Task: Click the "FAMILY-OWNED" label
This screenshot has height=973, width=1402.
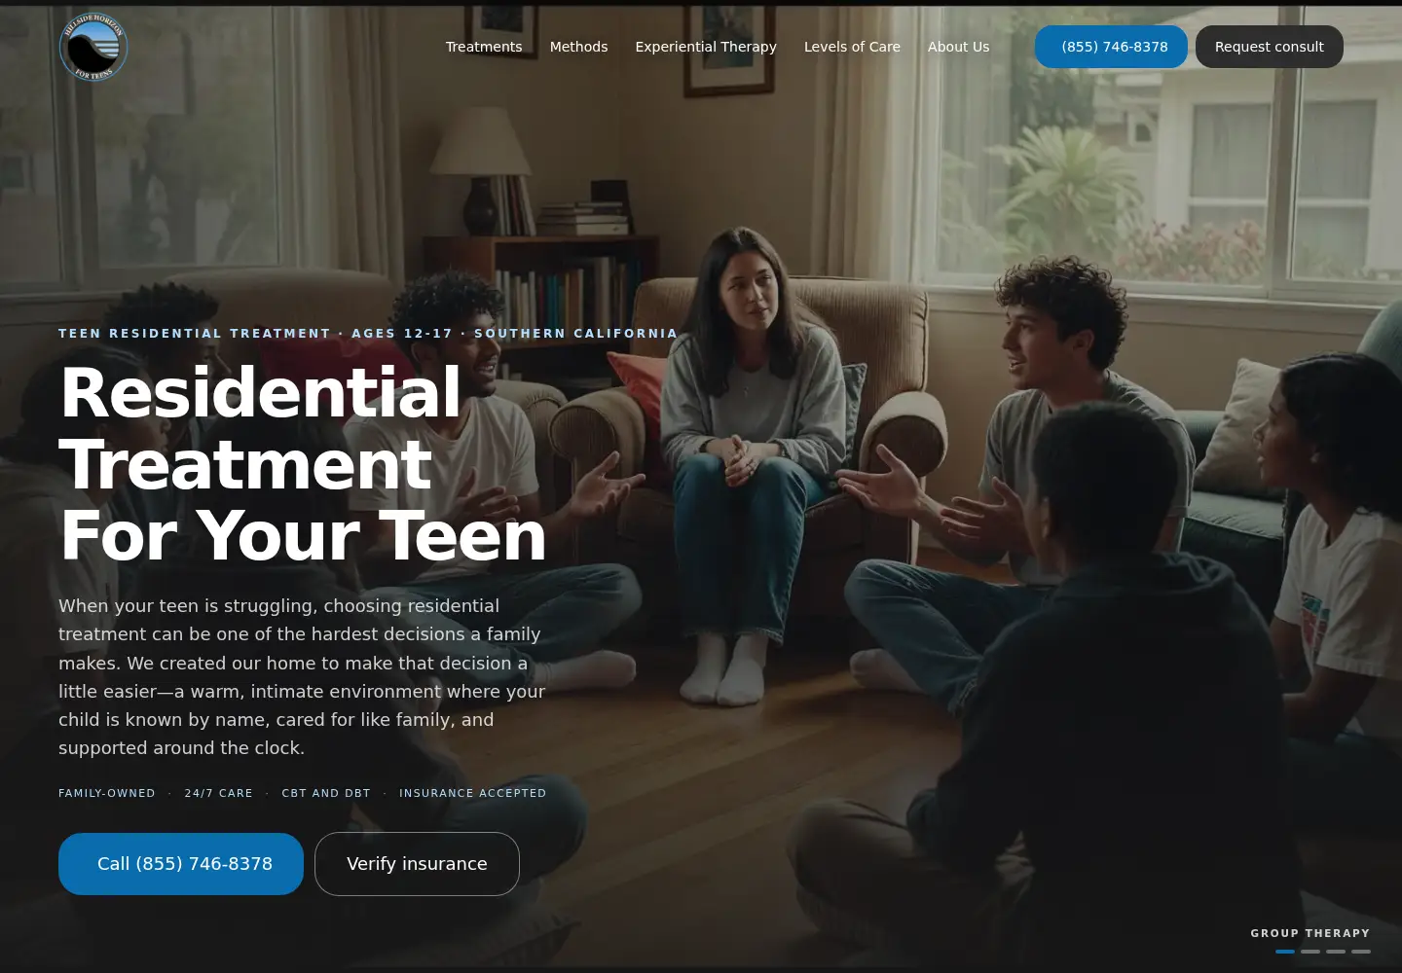Action: [x=107, y=793]
